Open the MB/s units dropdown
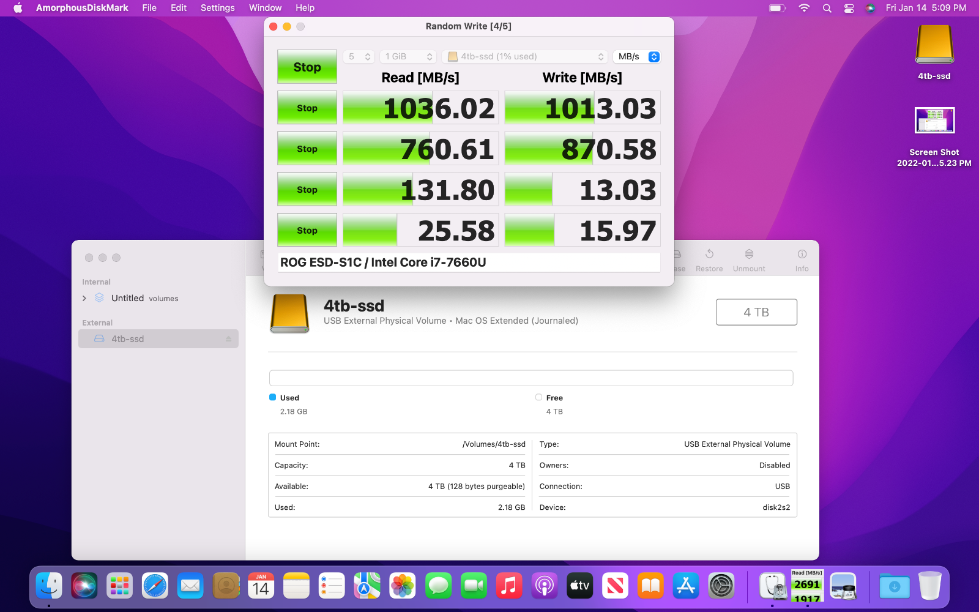This screenshot has width=979, height=612. coord(637,56)
